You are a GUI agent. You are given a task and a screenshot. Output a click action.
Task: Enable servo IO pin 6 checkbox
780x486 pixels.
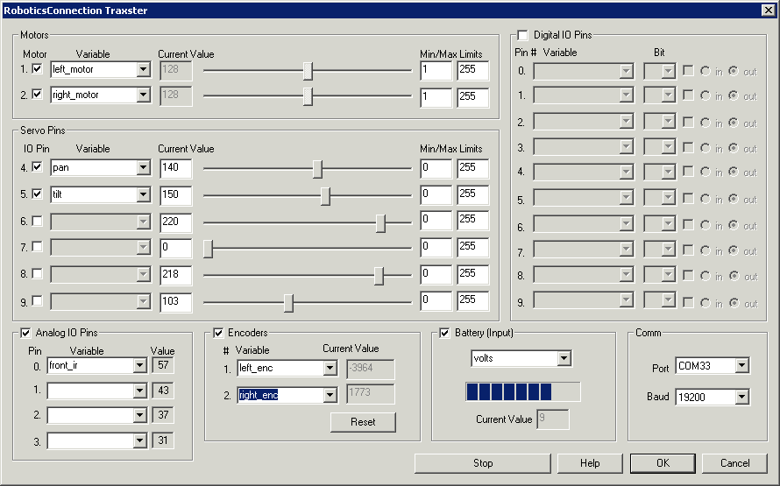pyautogui.click(x=37, y=221)
